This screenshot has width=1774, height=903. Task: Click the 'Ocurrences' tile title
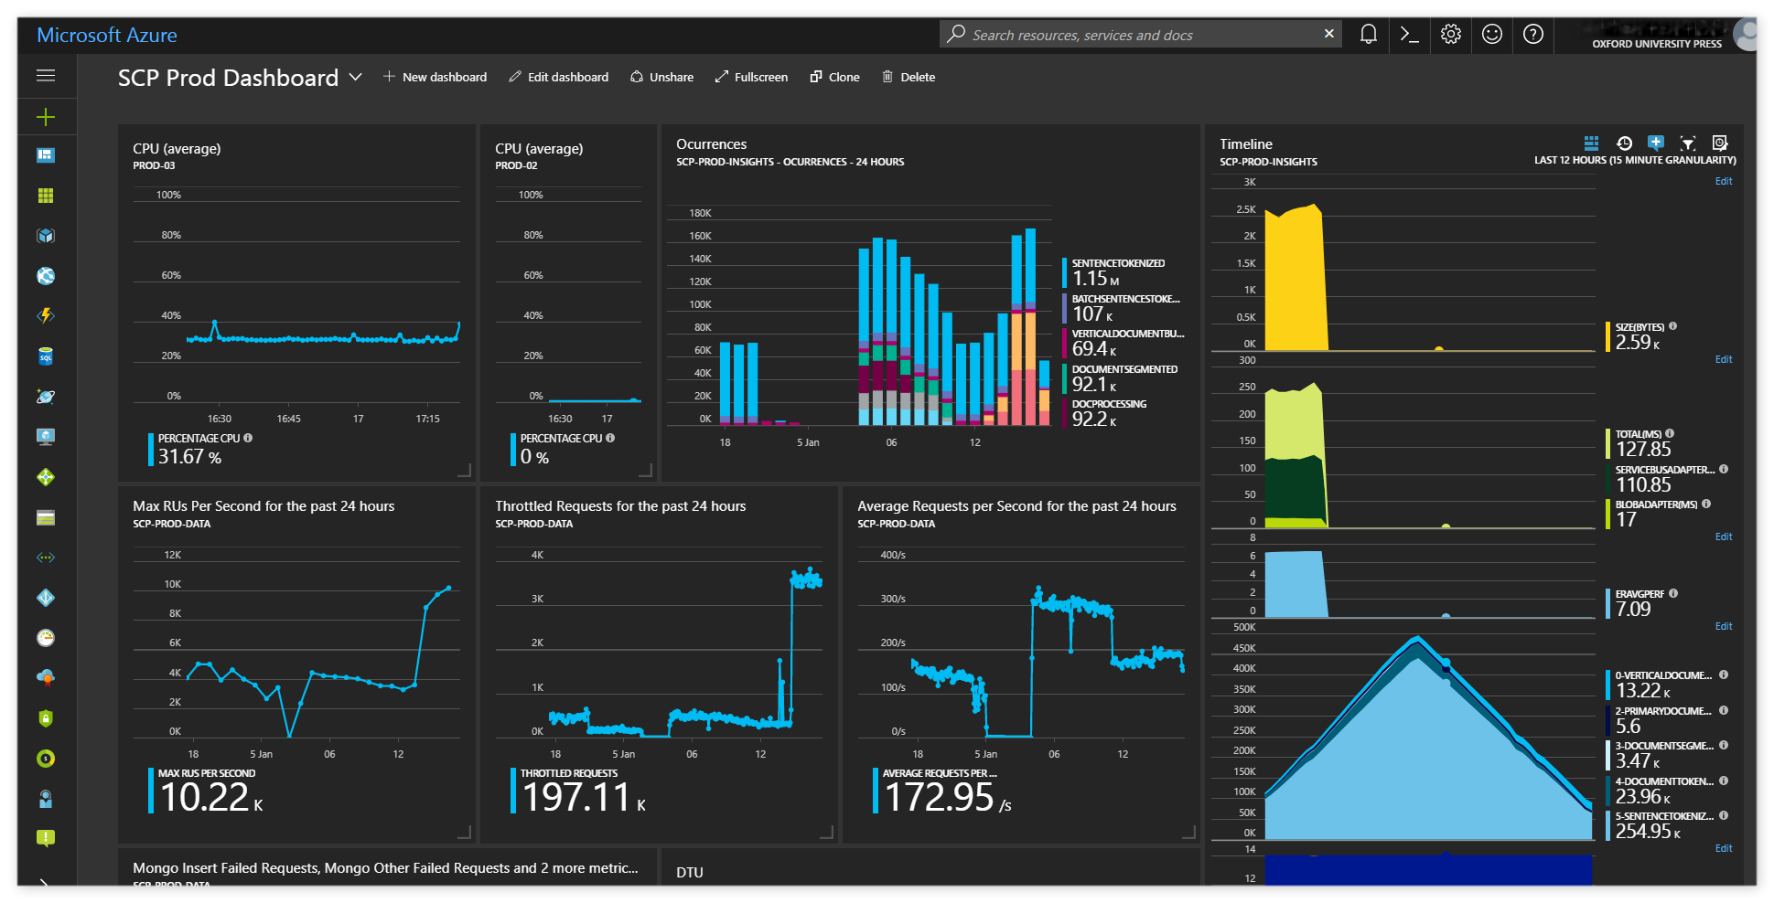point(711,144)
